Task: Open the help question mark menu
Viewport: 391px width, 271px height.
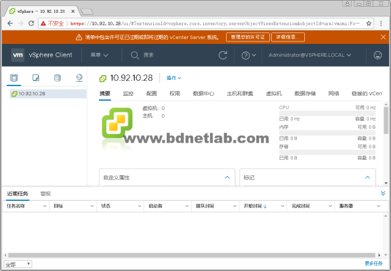Action: click(249, 56)
